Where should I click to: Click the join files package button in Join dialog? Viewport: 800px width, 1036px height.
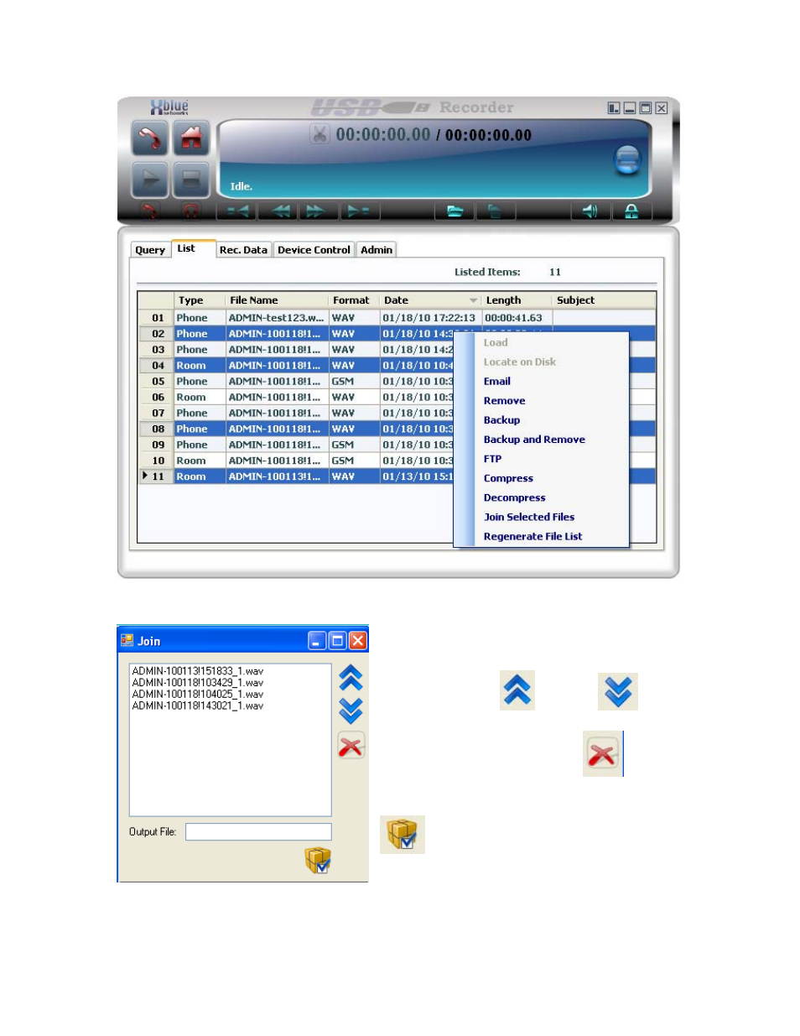pos(318,860)
